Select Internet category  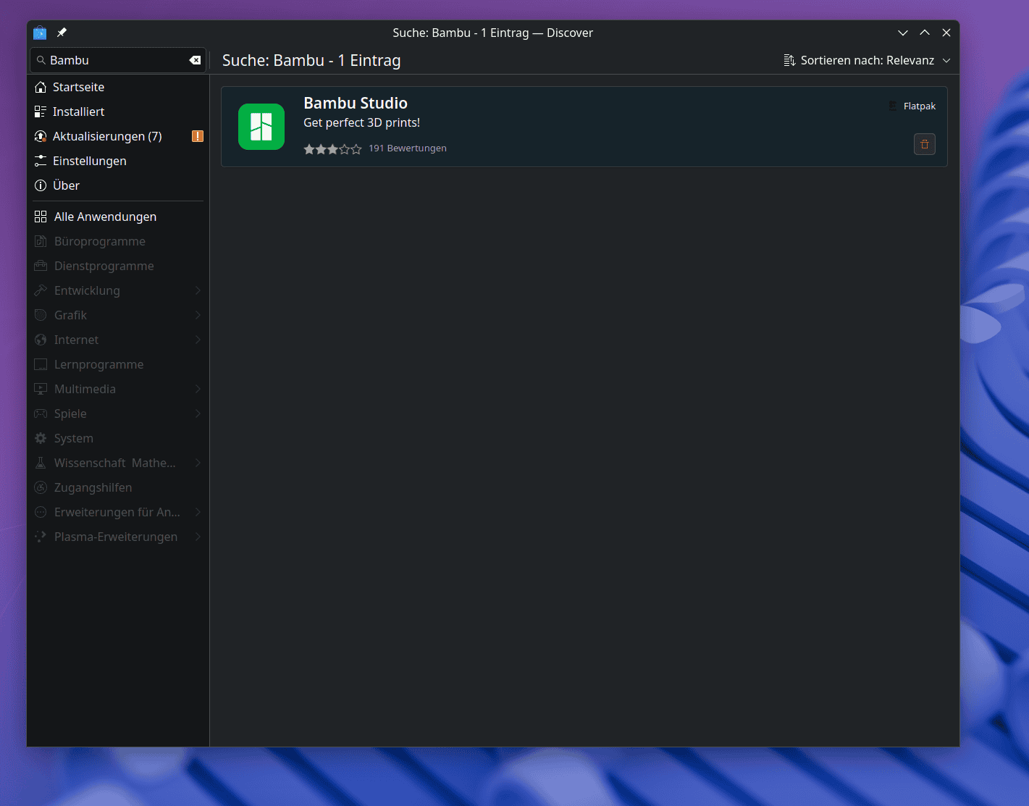(118, 340)
